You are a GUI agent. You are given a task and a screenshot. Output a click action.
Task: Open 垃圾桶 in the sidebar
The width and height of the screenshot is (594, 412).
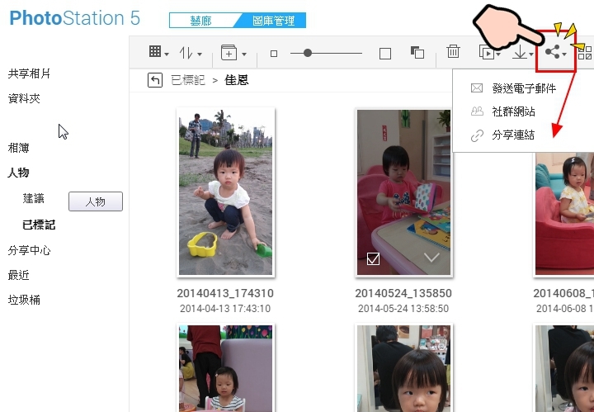click(x=24, y=301)
